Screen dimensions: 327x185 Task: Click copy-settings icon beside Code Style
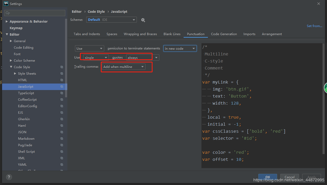pyautogui.click(x=62, y=67)
